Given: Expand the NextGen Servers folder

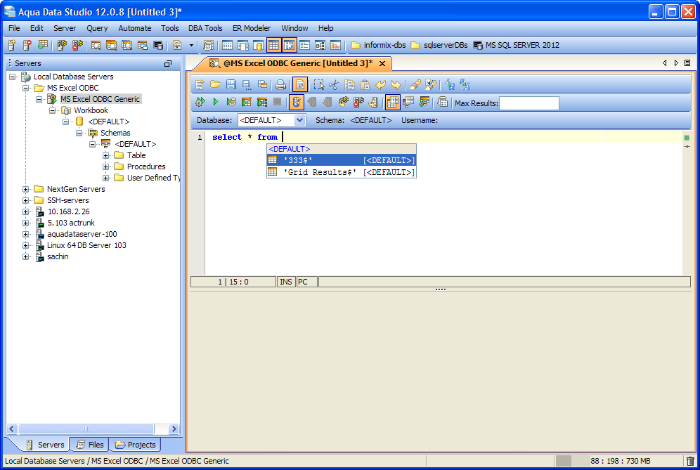Looking at the screenshot, I should pyautogui.click(x=26, y=189).
